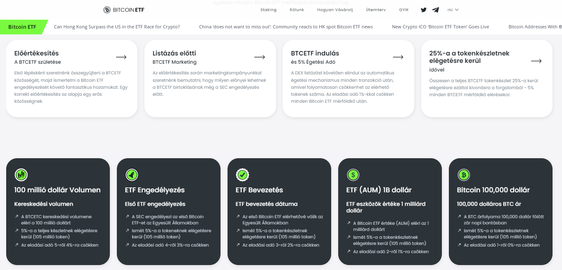Click the Listázás előtti heading
562x270 pixels.
point(174,53)
